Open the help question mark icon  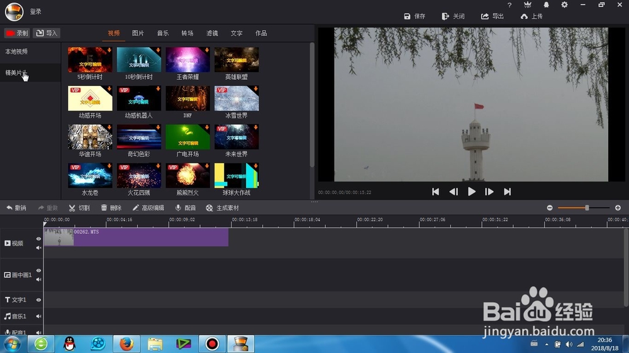tap(509, 5)
